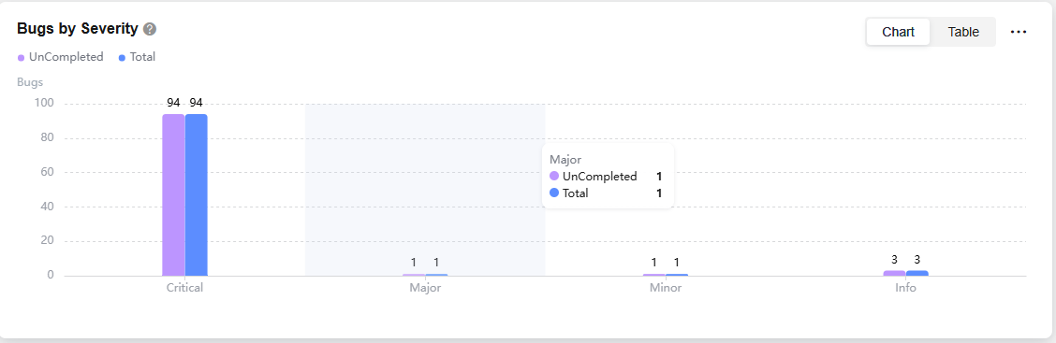The image size is (1056, 343).
Task: Click the blue Total Major bar
Action: pyautogui.click(x=436, y=275)
